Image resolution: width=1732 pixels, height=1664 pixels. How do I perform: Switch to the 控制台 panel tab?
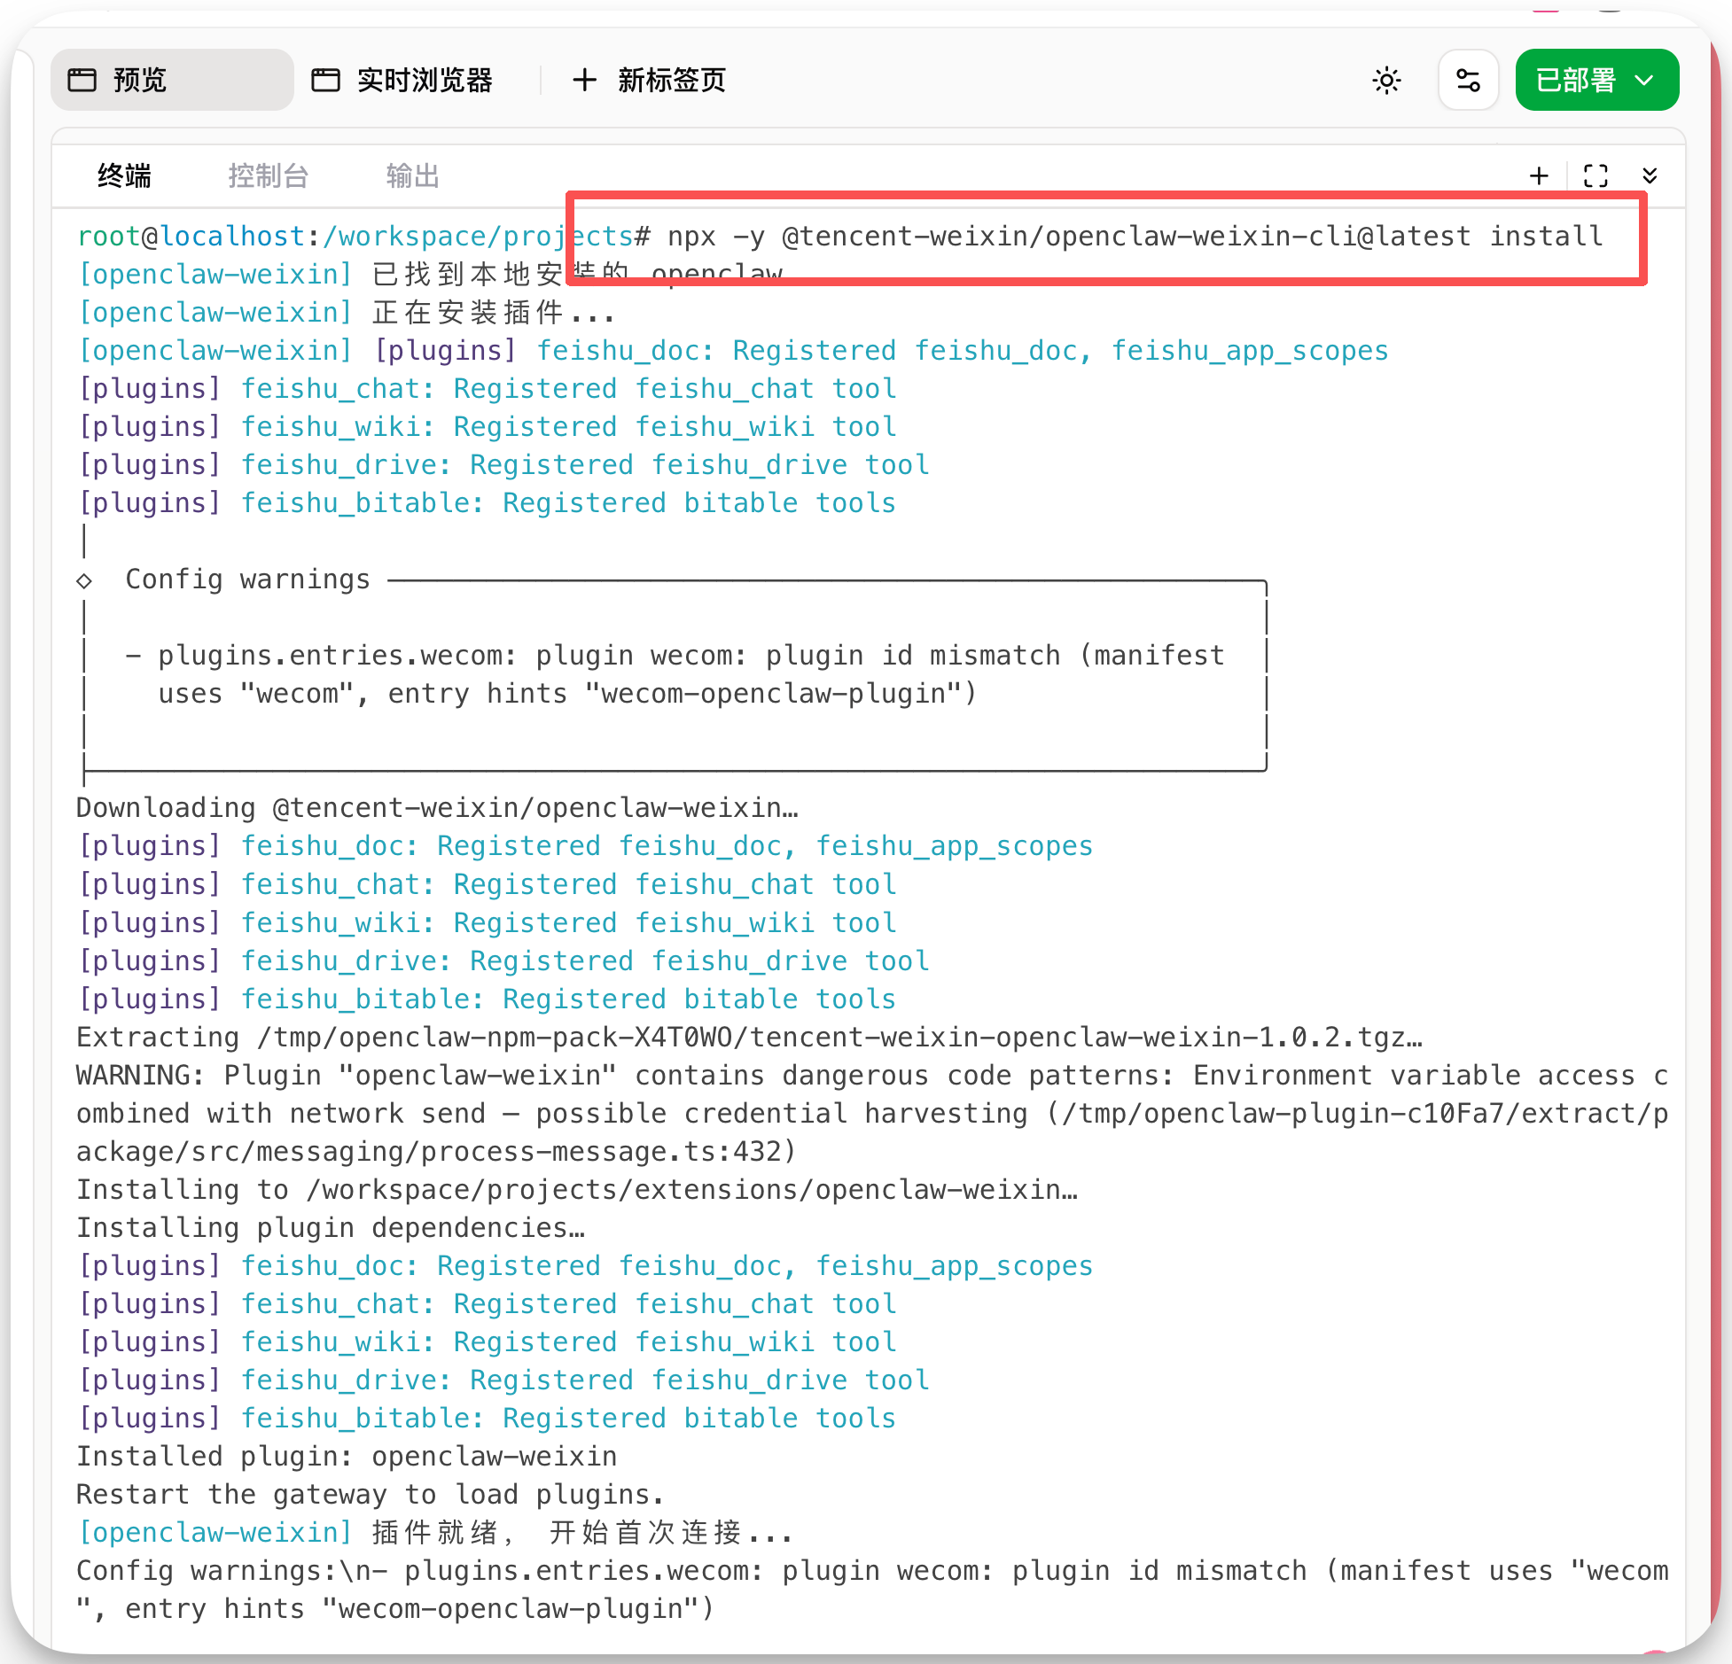[x=268, y=175]
